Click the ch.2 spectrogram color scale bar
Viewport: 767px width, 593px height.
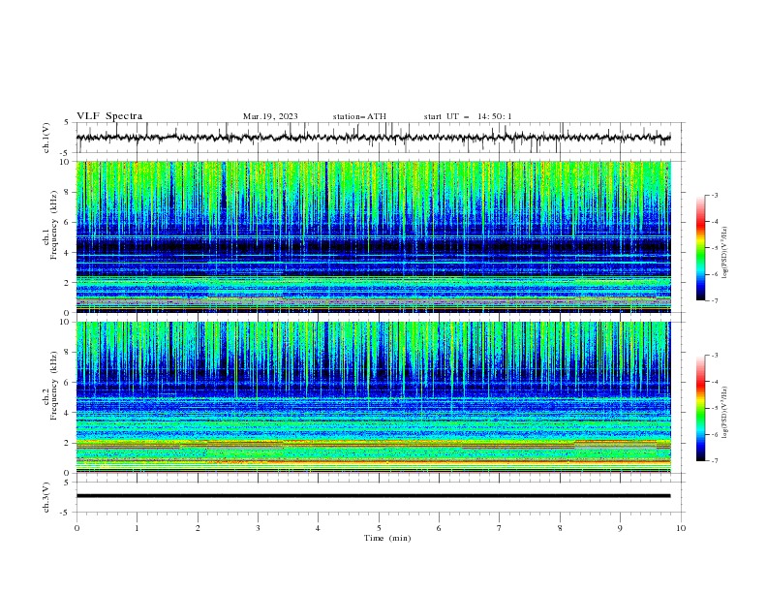tap(701, 408)
